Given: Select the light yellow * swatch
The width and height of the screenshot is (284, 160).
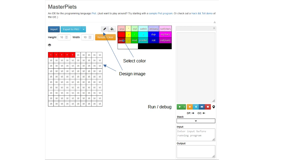Looking at the screenshot, I should pyautogui.click(x=128, y=29).
